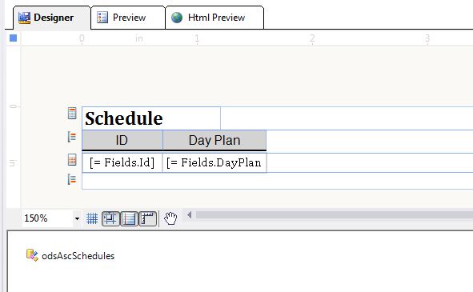Select the group footer section icon below detail row
Viewport: 473px width, 292px height.
pos(72,179)
